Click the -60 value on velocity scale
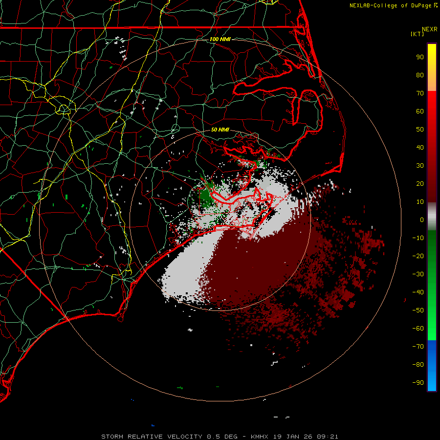440x440 pixels. (418, 329)
